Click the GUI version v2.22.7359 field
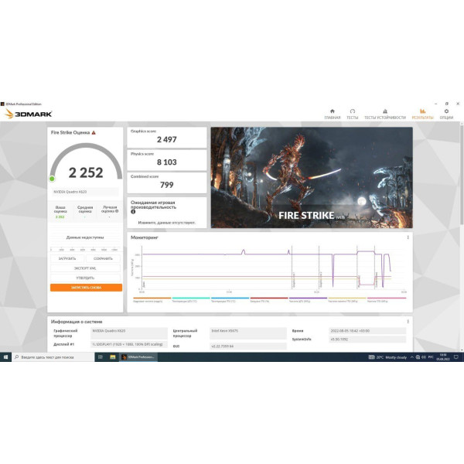 [x=248, y=346]
